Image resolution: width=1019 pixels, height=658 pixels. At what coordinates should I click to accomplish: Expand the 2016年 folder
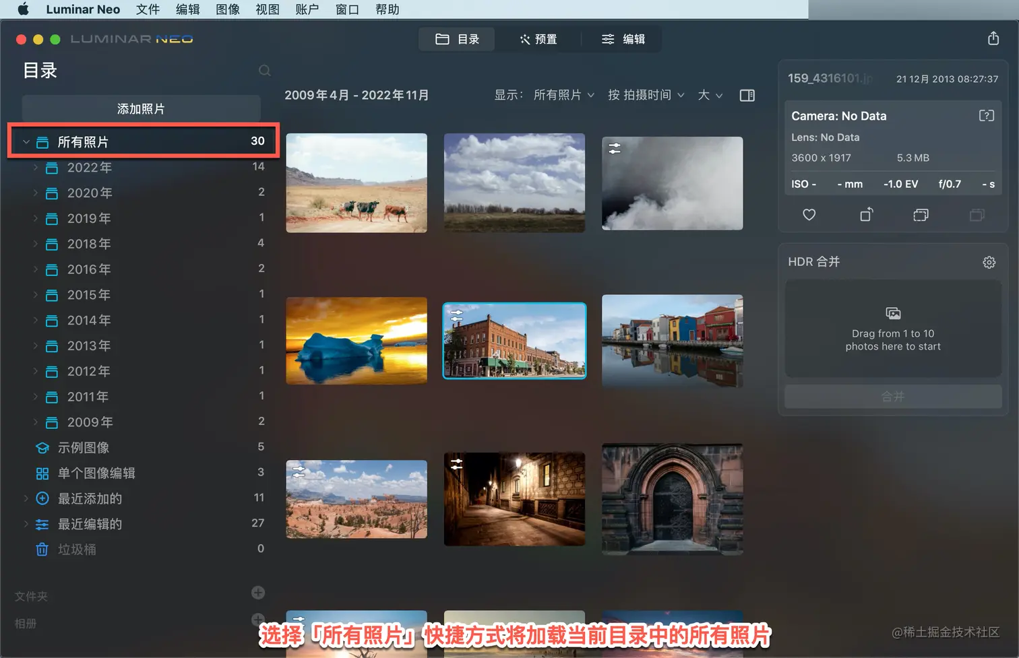(x=36, y=269)
